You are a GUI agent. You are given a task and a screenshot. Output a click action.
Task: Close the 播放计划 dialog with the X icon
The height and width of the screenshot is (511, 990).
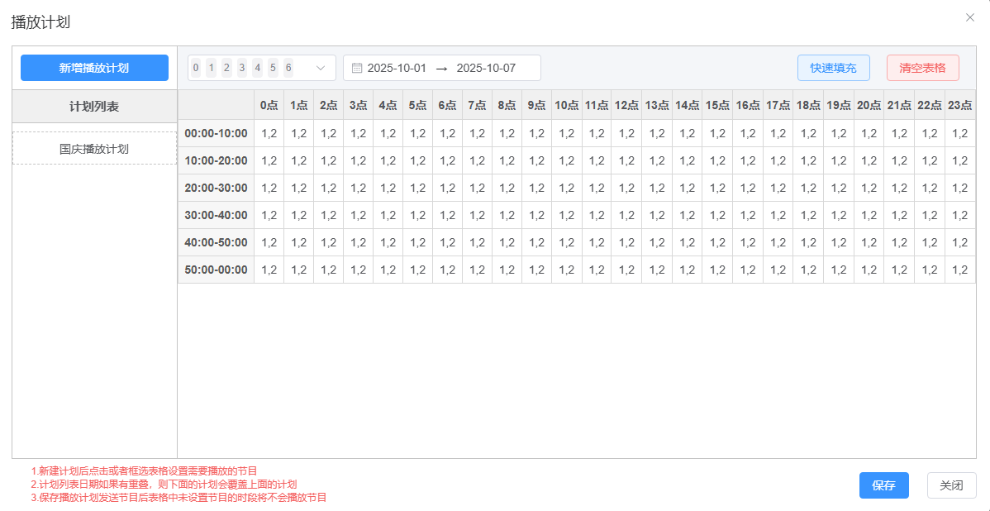970,17
